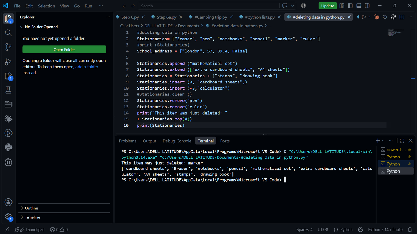The width and height of the screenshot is (417, 234).
Task: Open the Source Control view
Action: pos(8,47)
